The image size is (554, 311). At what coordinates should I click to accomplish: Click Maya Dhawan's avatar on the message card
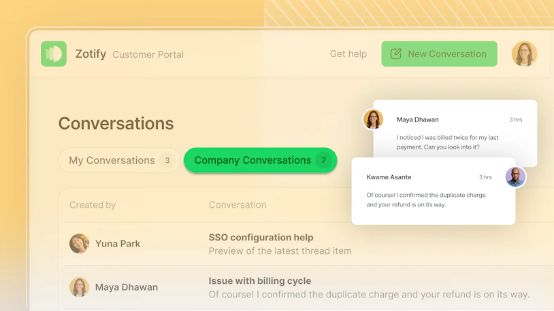tap(373, 120)
